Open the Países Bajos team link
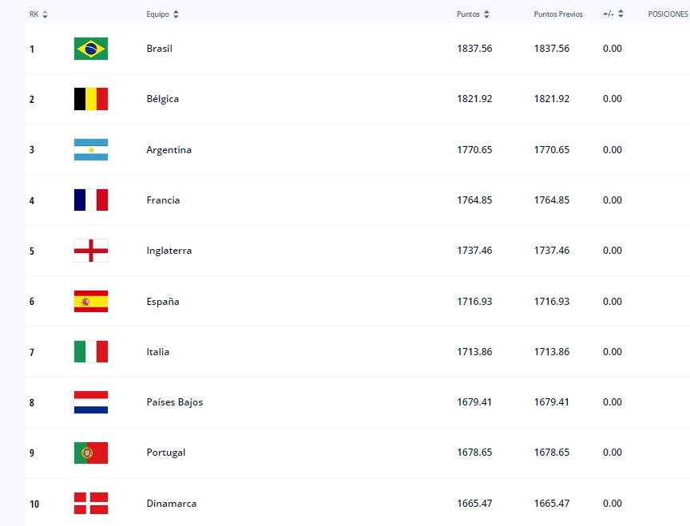The image size is (690, 526). pos(175,402)
